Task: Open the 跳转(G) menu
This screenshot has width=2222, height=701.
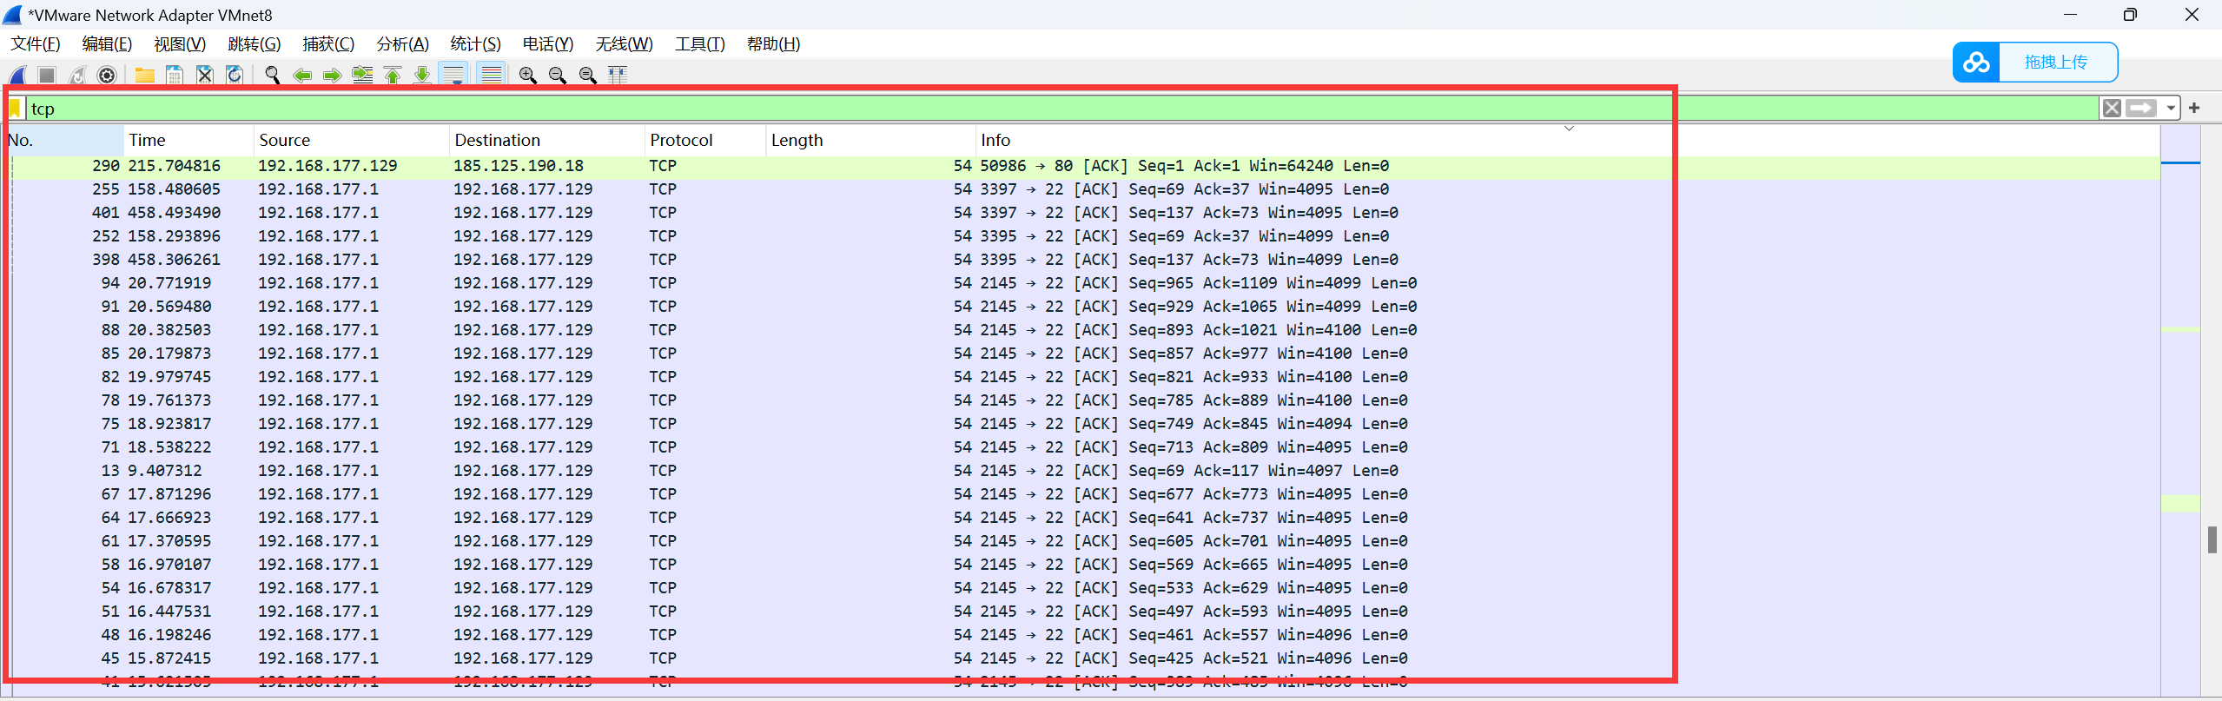Action: 254,44
